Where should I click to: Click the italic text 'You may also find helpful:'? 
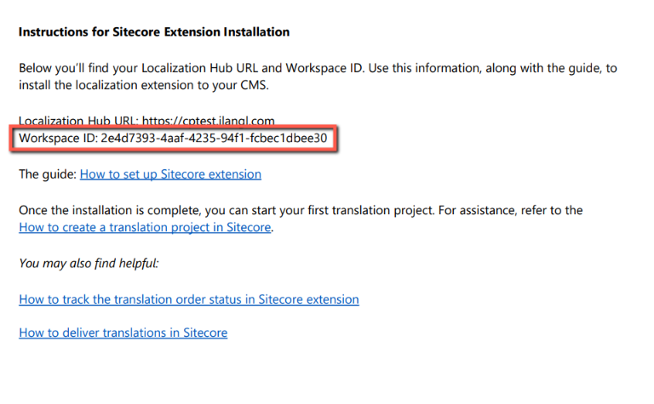pos(89,263)
